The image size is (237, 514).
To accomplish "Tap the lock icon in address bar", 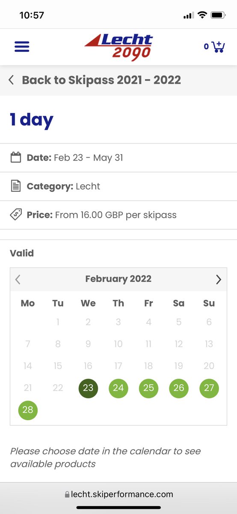I will pos(67,494).
